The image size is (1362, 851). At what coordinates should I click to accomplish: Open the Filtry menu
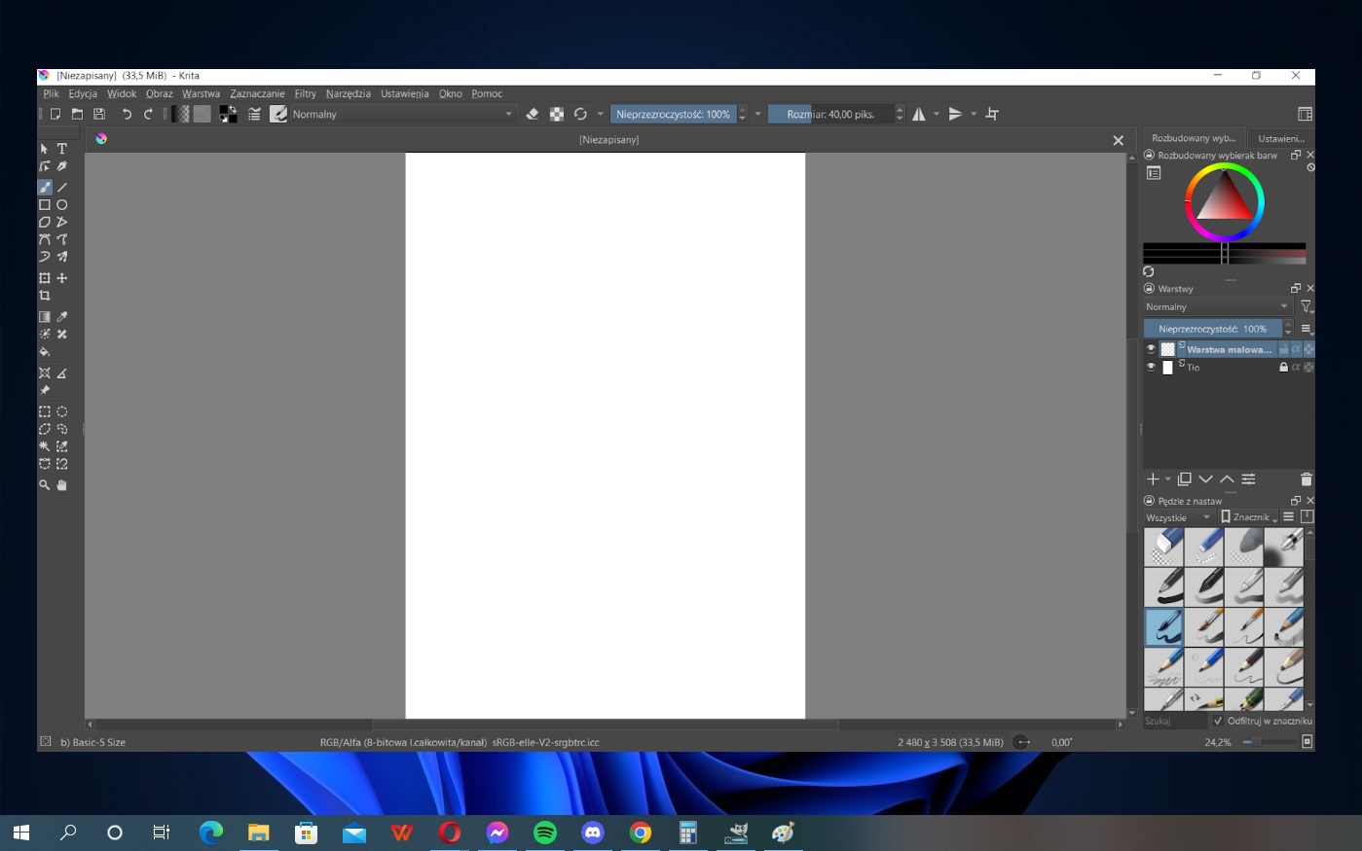[x=305, y=93]
